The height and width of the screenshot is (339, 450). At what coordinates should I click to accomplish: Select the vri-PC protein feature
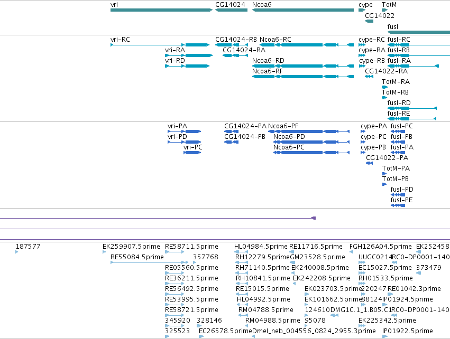(192, 153)
